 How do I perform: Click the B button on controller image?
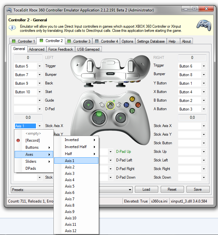138,105
